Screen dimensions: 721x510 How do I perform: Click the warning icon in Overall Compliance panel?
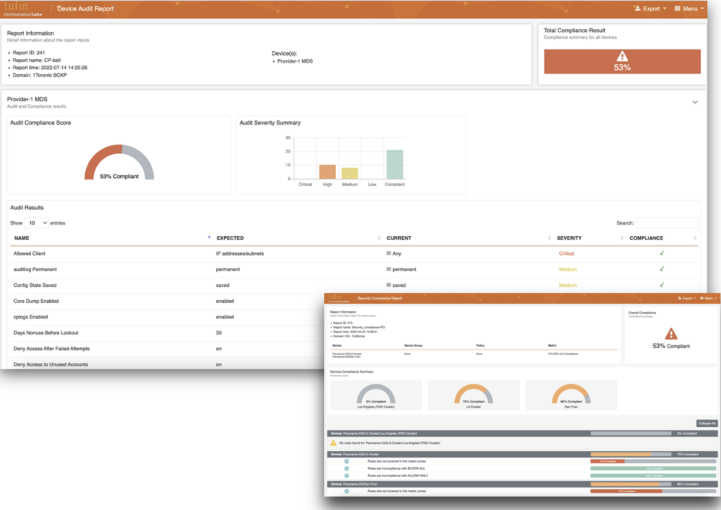(671, 334)
